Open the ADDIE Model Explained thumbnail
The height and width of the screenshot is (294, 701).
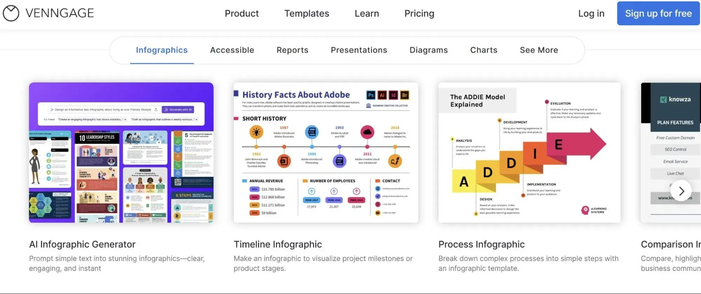click(x=529, y=152)
